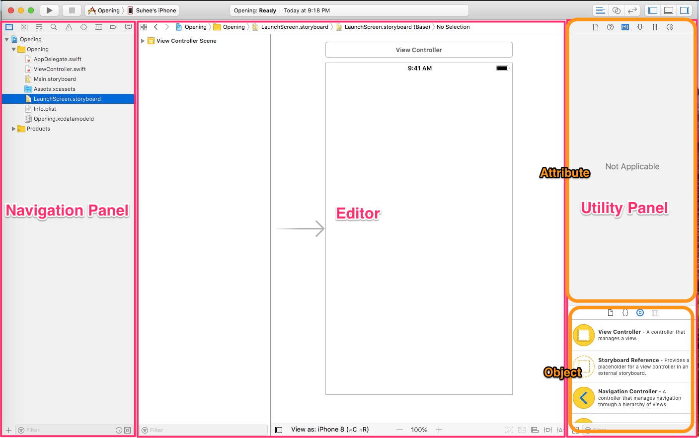Go forward in editor history
Screen dimensions: 699x438
coord(167,27)
